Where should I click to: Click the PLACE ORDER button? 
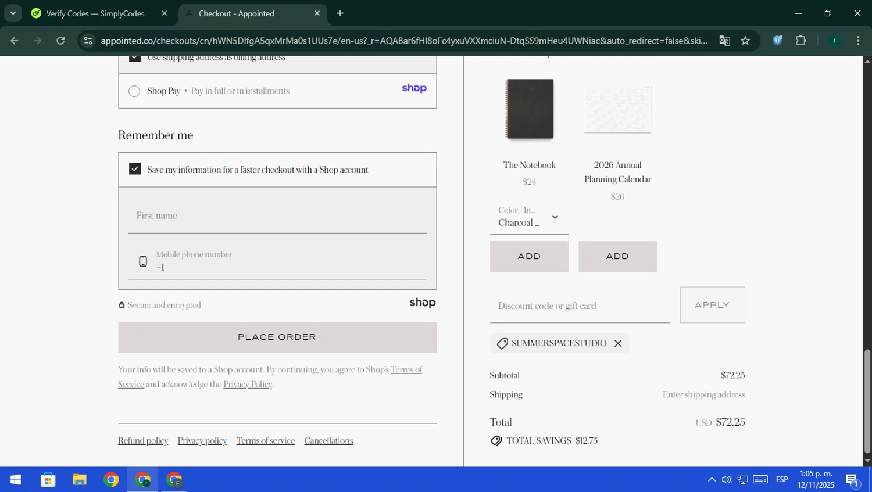[277, 337]
